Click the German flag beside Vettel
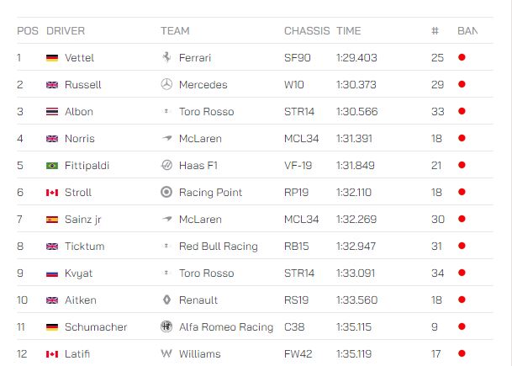512x366 pixels. pyautogui.click(x=52, y=58)
